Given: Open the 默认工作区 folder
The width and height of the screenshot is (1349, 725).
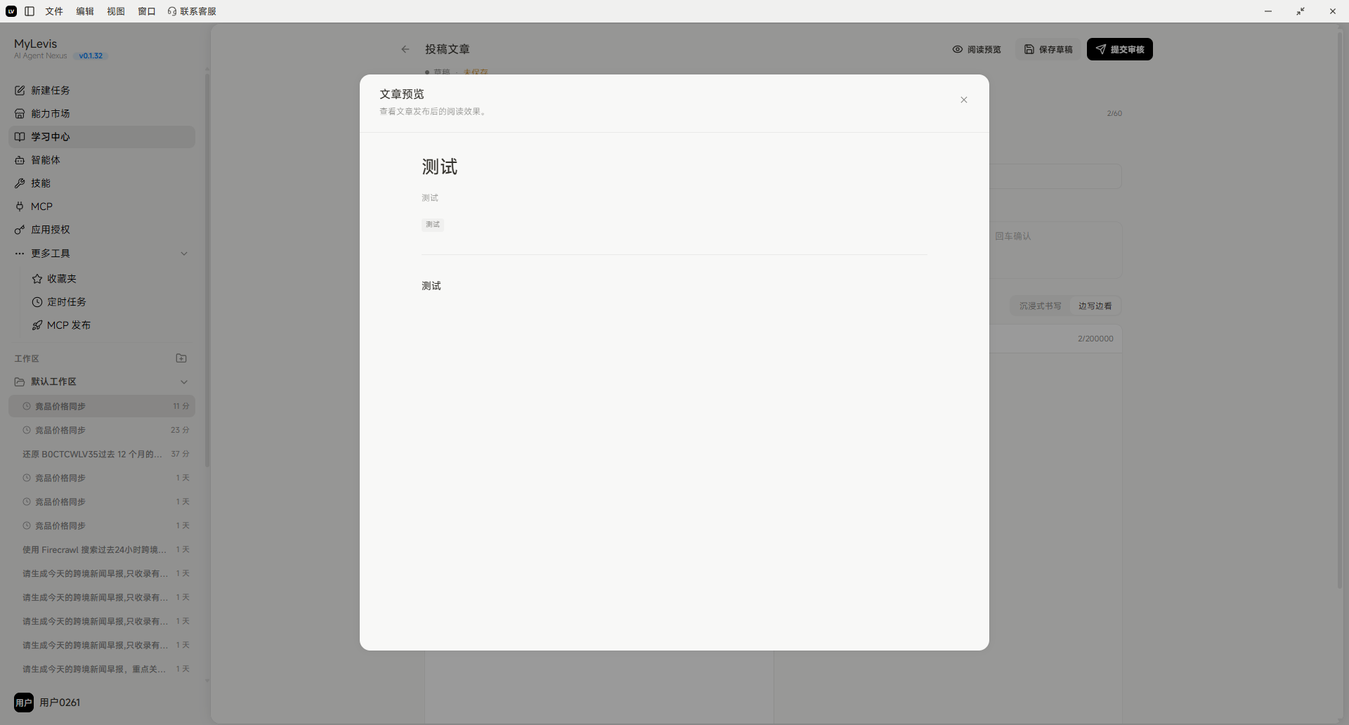Looking at the screenshot, I should [102, 381].
